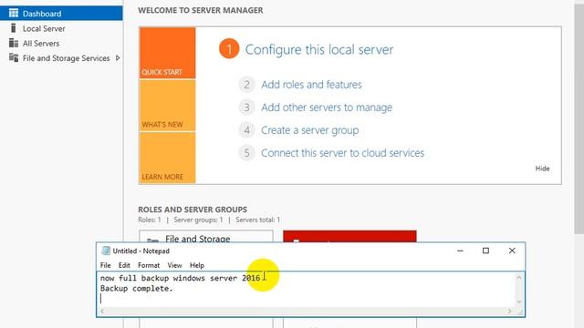Screen dimensions: 584x328
Task: Open Notepad File menu
Action: (106, 265)
